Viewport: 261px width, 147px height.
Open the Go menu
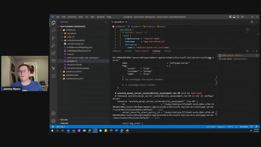(x=87, y=17)
